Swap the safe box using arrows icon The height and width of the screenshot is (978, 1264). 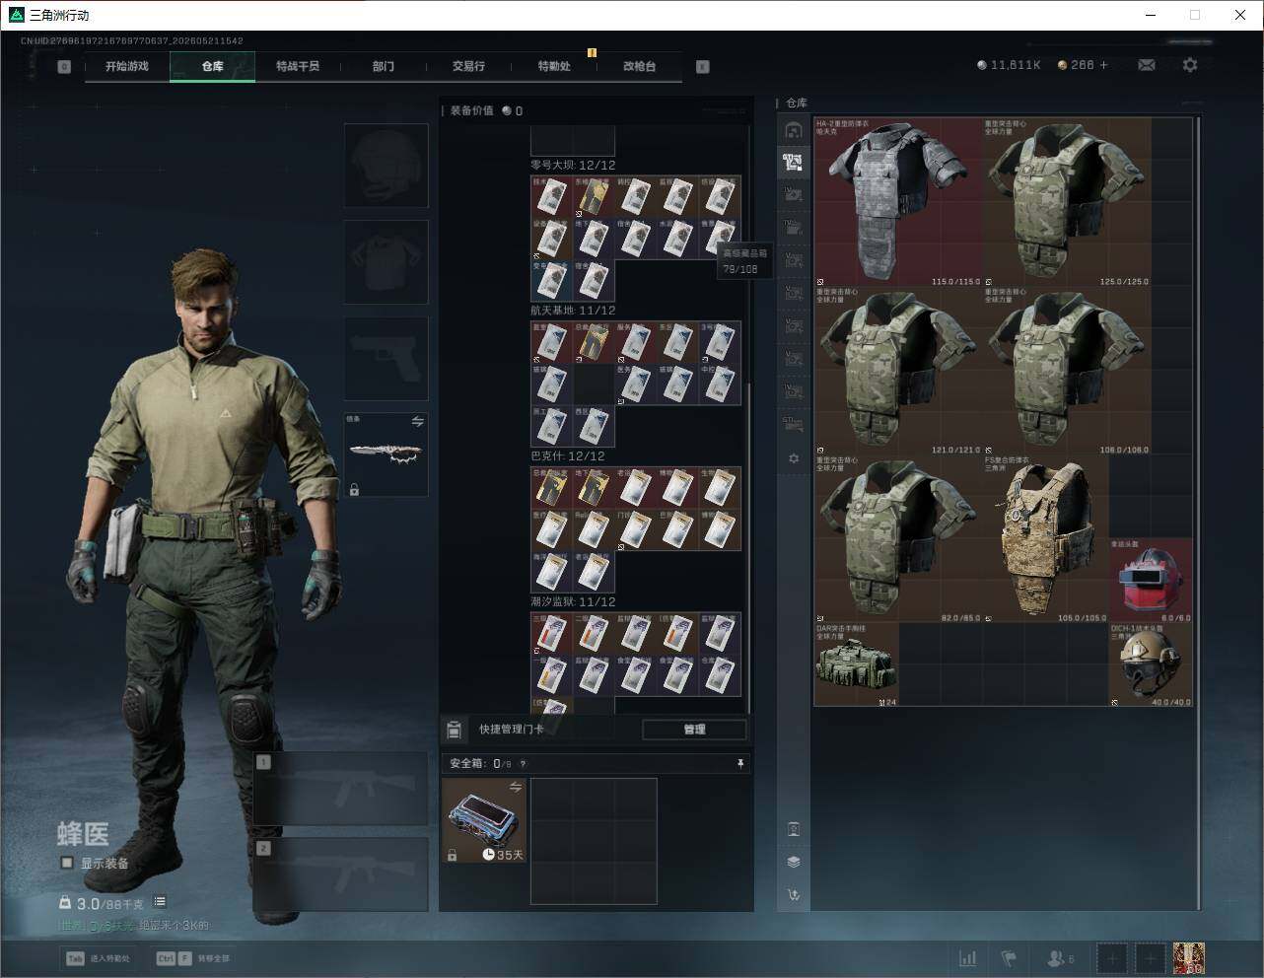pyautogui.click(x=515, y=787)
